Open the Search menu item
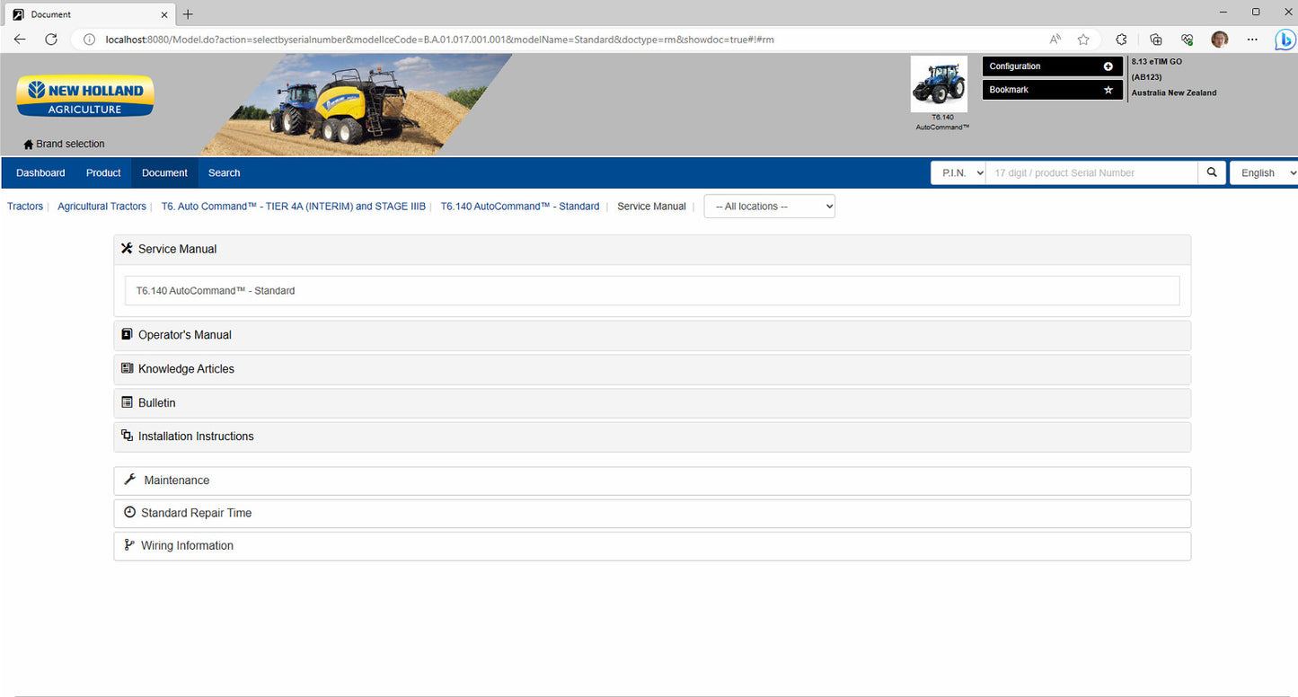Viewport: 1298px width, 697px height. (x=225, y=172)
